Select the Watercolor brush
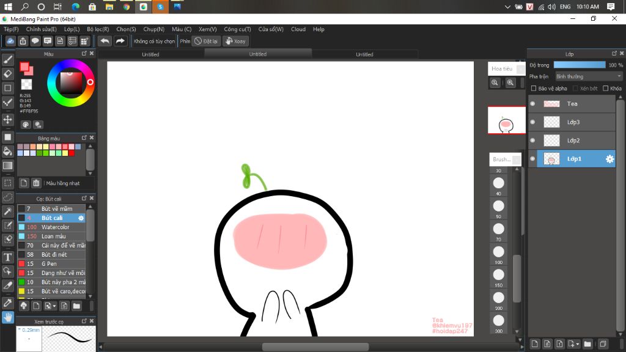This screenshot has height=352, width=626. click(51, 227)
